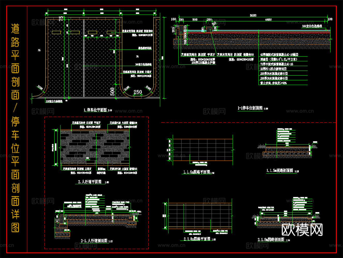Click the '800' dimension text
Screen dimensions: 343x258
pyautogui.click(x=195, y=20)
